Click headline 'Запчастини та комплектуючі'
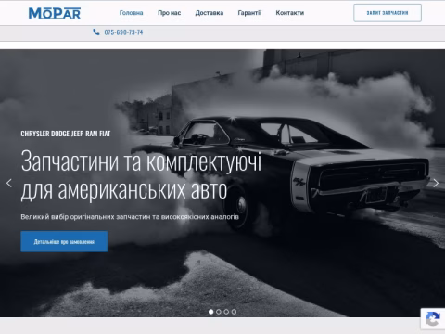Viewport: 445px width, 334px height. [x=141, y=161]
